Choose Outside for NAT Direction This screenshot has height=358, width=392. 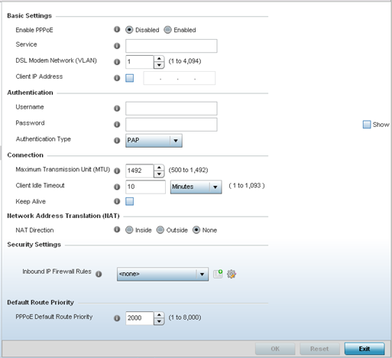[160, 230]
